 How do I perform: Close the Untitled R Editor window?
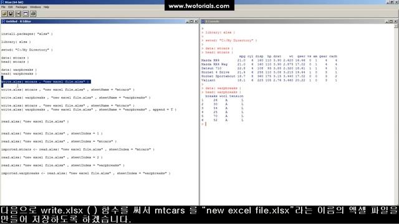[x=196, y=21]
